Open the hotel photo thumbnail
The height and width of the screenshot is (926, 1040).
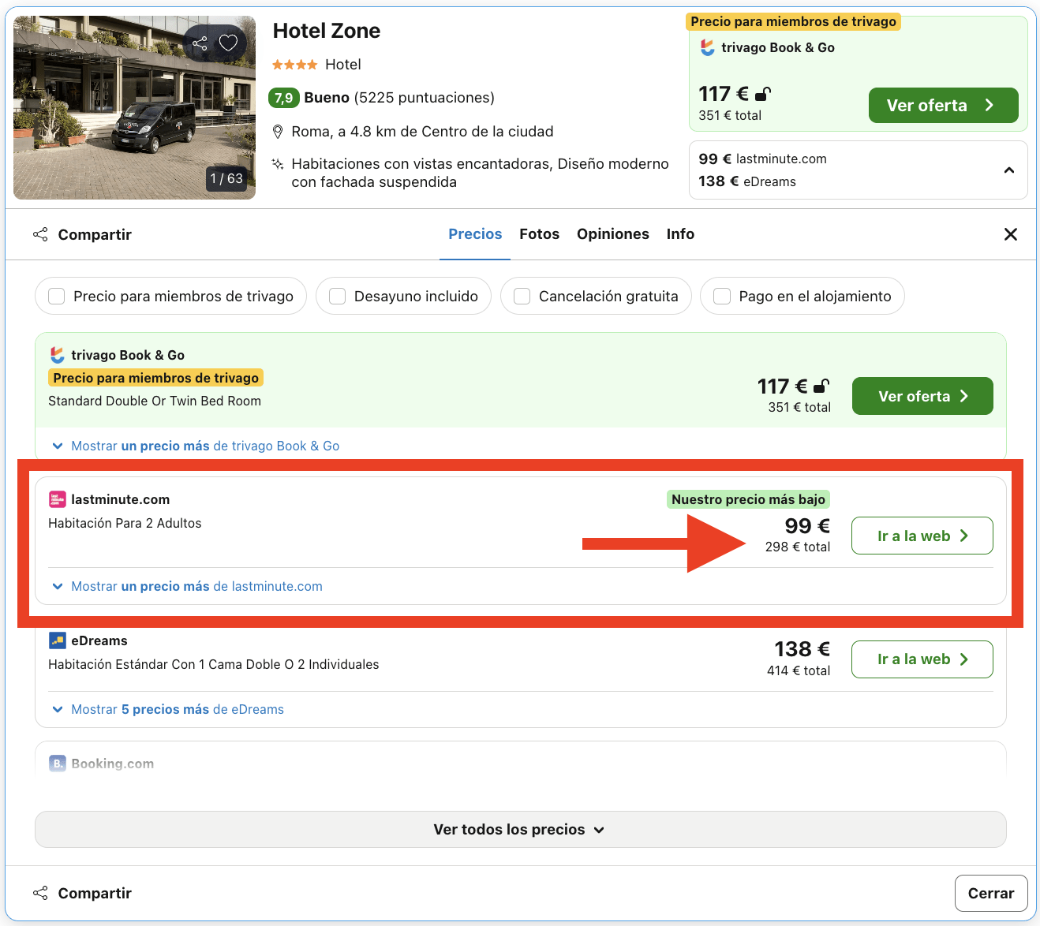134,107
